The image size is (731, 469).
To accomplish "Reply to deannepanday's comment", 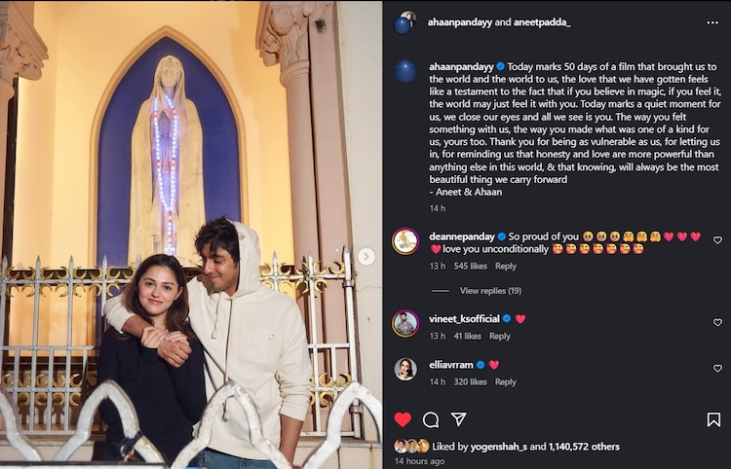I will pos(506,266).
